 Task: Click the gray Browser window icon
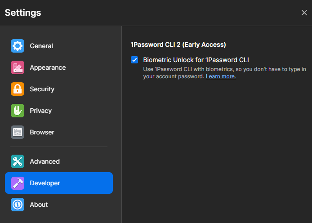click(x=18, y=132)
